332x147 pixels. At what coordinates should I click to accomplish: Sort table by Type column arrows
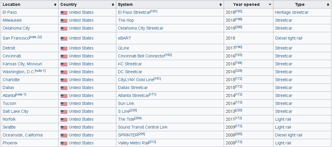(x=328, y=5)
